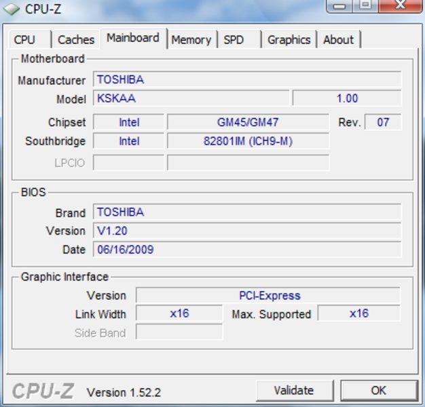
Task: Select the Mainboard tab
Action: [x=133, y=38]
